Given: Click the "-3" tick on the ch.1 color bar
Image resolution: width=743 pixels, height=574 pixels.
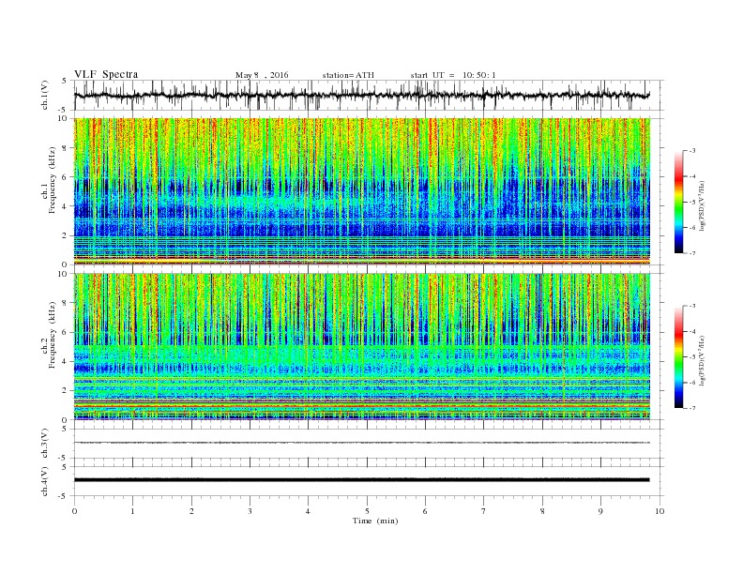Looking at the screenshot, I should (x=692, y=151).
